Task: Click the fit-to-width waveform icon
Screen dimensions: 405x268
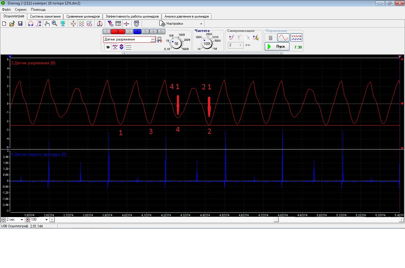Action: click(63, 24)
